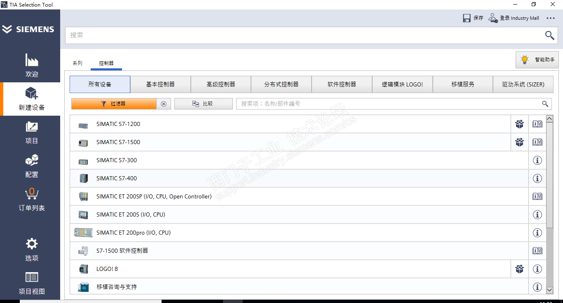563x303 pixels.
Task: Show info for 移植咨询与支持
Action: tap(537, 287)
